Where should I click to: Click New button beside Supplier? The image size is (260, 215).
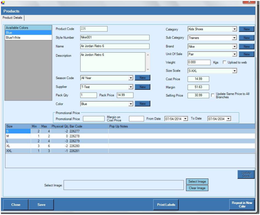(x=142, y=87)
